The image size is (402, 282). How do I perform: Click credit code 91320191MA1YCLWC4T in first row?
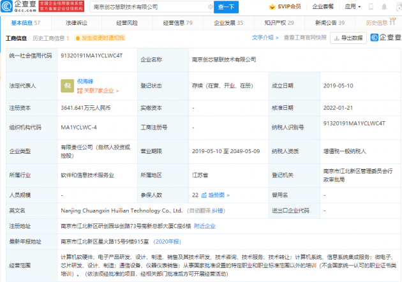91,56
